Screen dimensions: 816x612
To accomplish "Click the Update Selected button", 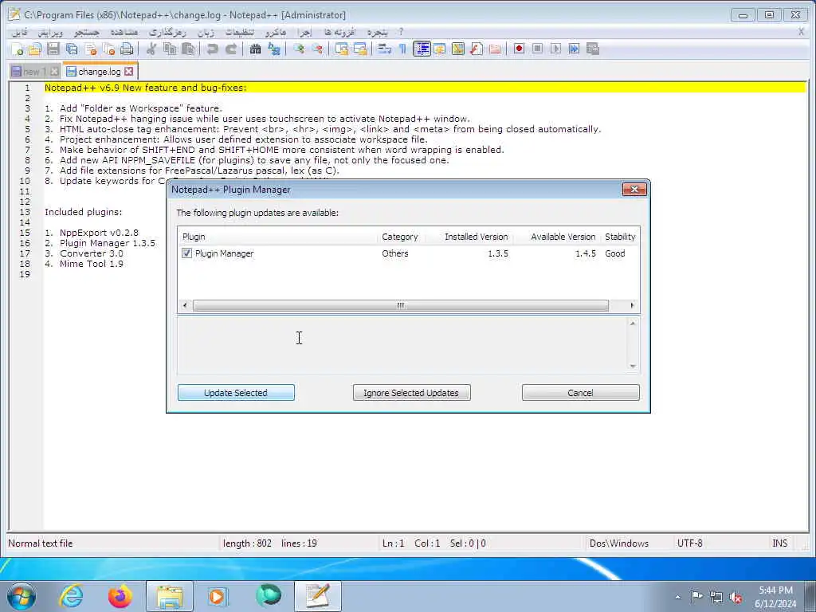I will pyautogui.click(x=236, y=392).
